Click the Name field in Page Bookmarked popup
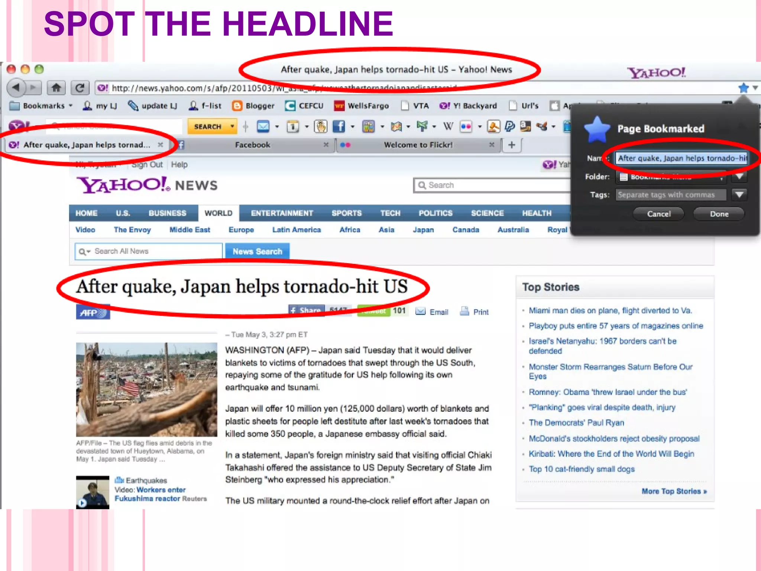 pos(681,158)
